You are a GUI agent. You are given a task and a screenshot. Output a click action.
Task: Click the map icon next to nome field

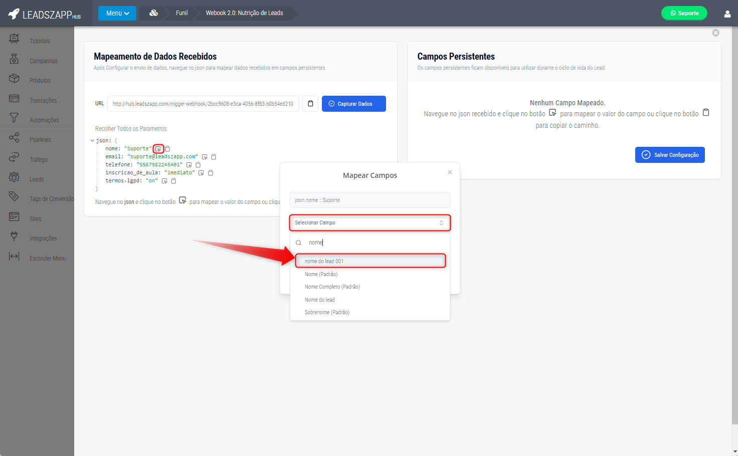(158, 149)
